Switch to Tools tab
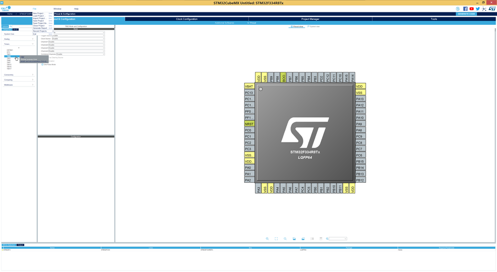This screenshot has height=272, width=497. [x=434, y=19]
